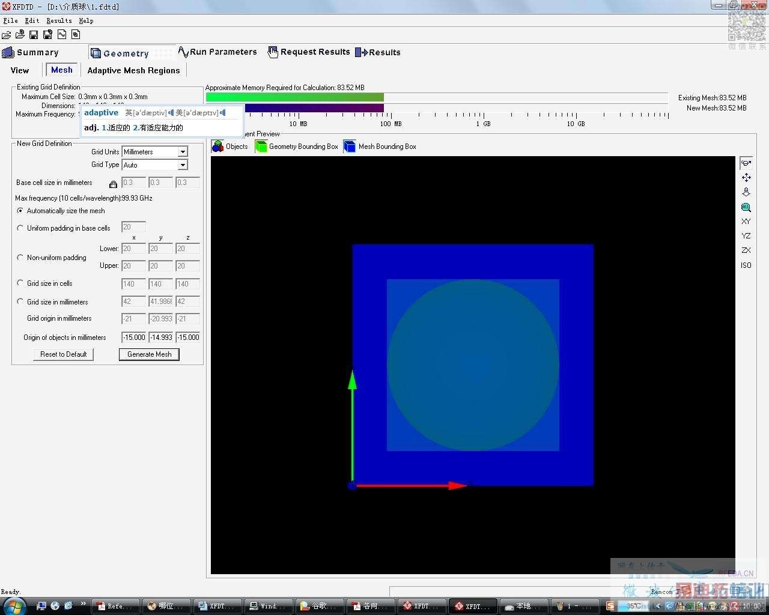Enable the Non-uniform padding option
Viewport: 769px width, 615px height.
point(20,258)
